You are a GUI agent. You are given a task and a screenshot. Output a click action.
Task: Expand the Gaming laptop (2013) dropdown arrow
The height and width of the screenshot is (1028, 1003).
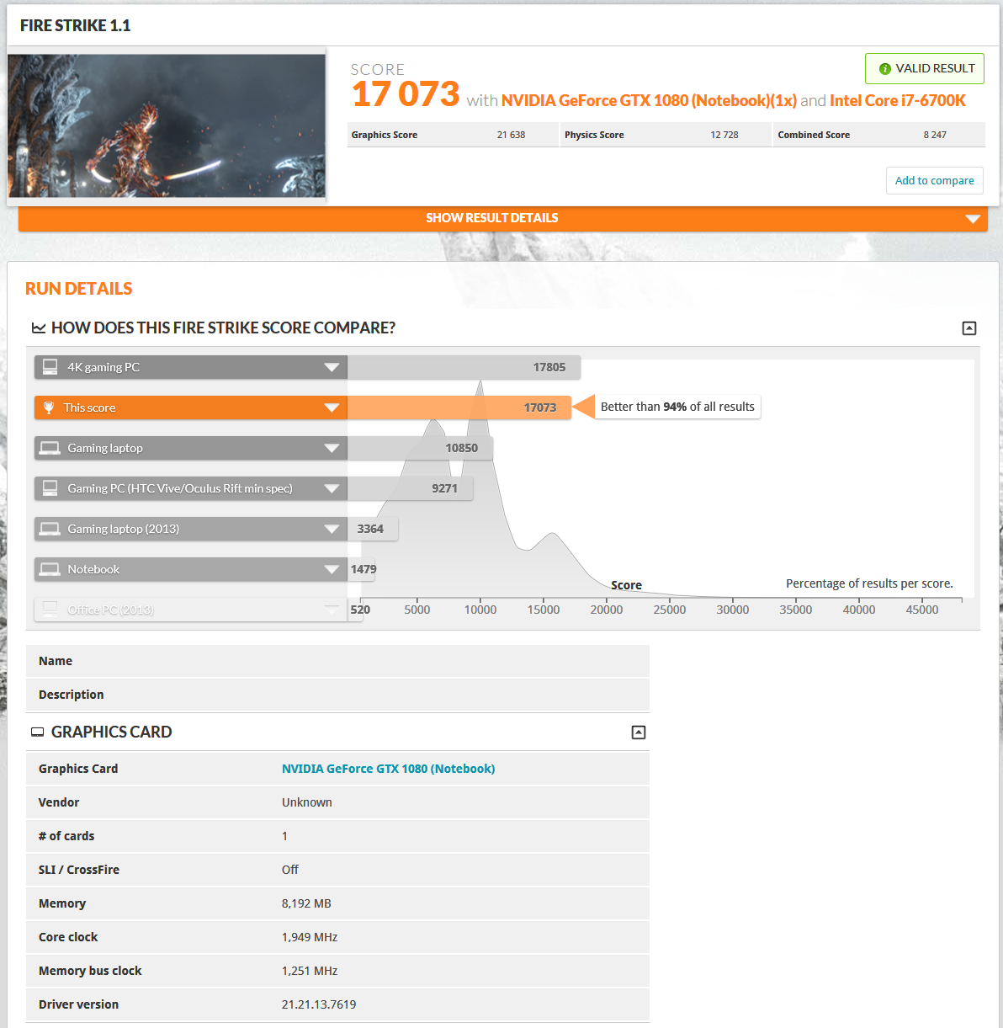[x=332, y=529]
